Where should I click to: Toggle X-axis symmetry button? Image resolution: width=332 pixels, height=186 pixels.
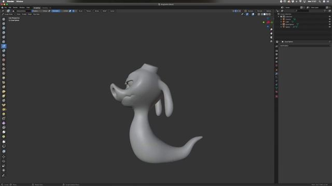[236, 11]
